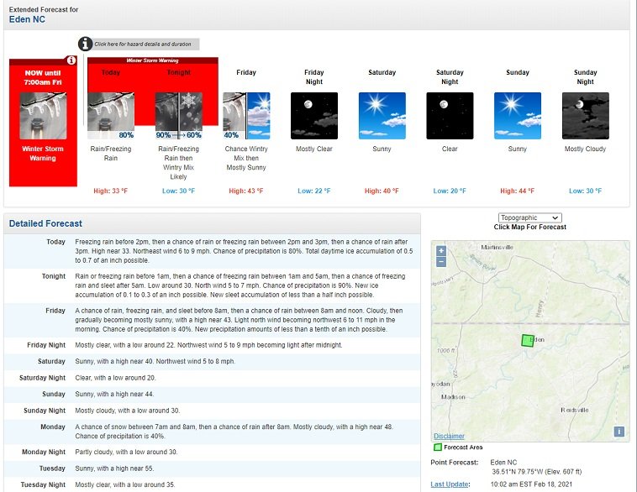
Task: Open the Topographic map type dropdown
Action: point(530,217)
